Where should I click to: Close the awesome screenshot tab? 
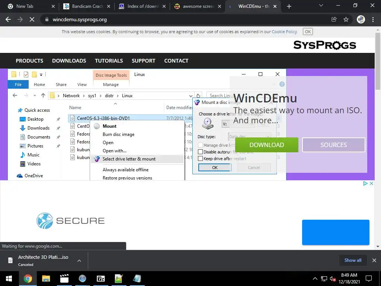pos(220,6)
